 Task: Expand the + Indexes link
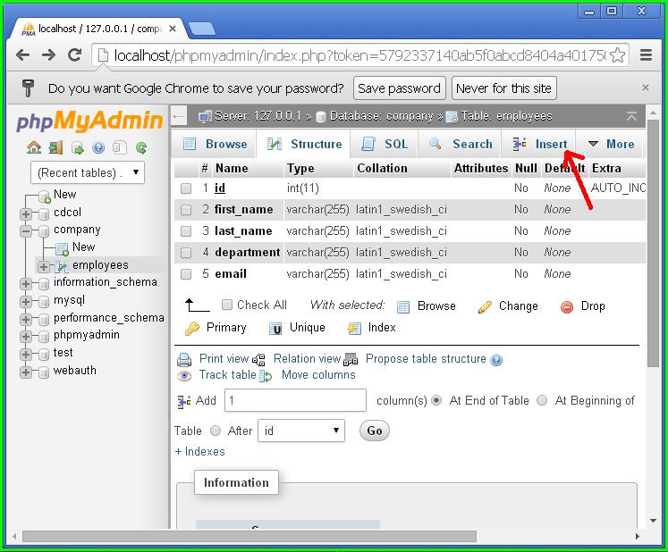199,452
